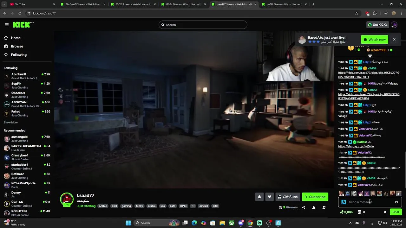
Task: Collapse the gift leaderboard chevron in chat
Action: click(370, 56)
